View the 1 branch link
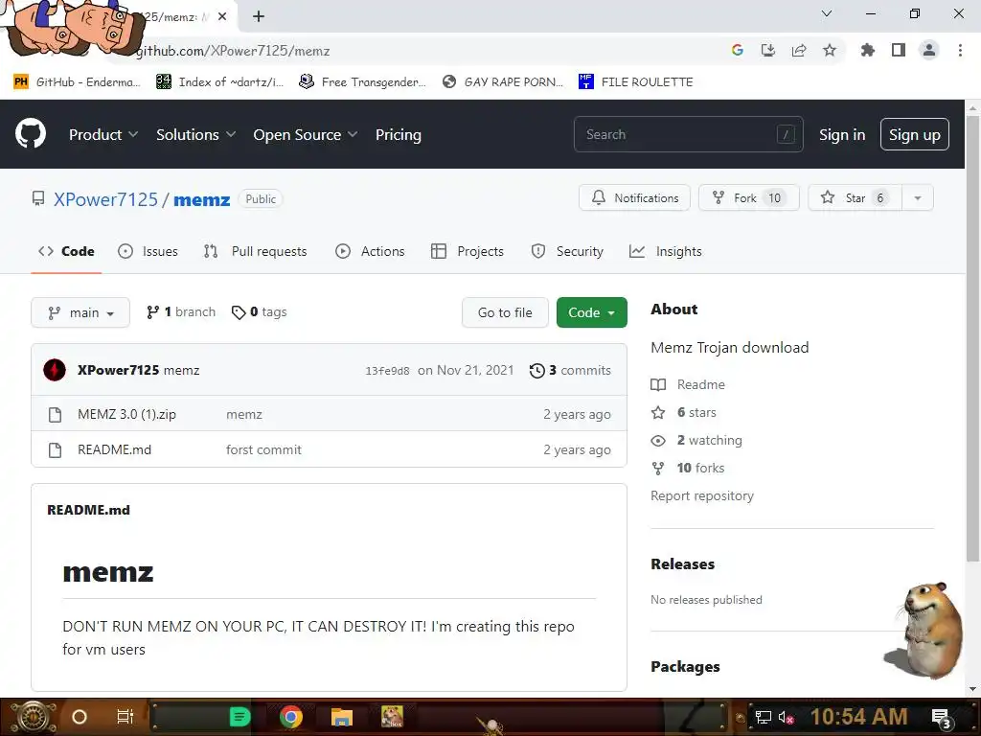Viewport: 981px width, 736px height. click(181, 311)
